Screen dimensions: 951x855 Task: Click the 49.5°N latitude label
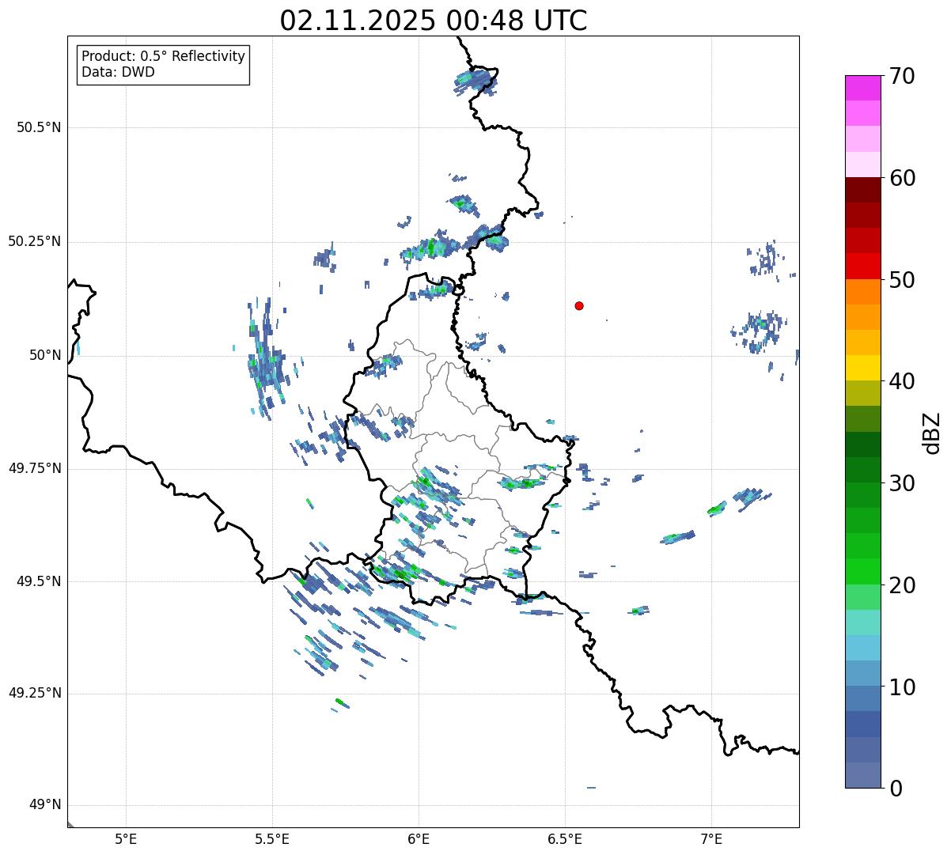click(x=39, y=581)
